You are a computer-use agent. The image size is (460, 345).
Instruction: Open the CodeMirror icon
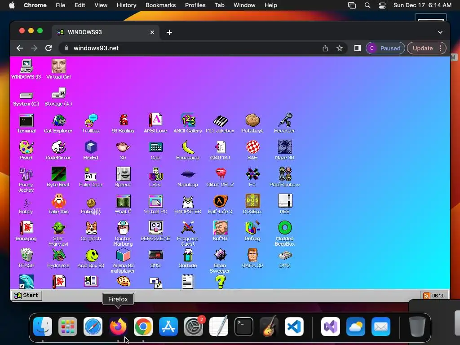tap(58, 150)
